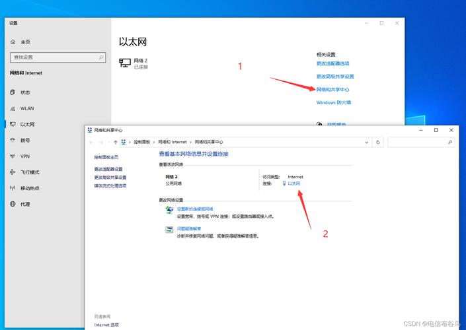Click the troubleshooting icon
The image size is (466, 330).
point(169,230)
